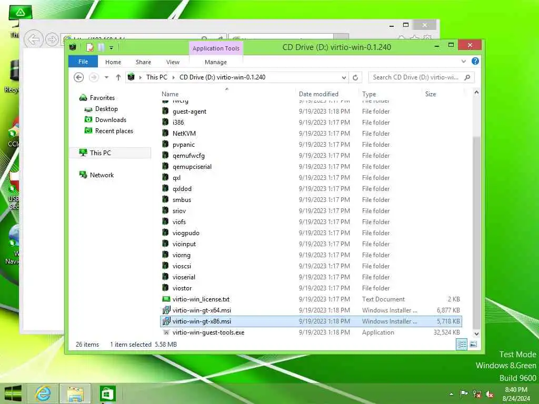Sort by the Type column header

tap(369, 94)
